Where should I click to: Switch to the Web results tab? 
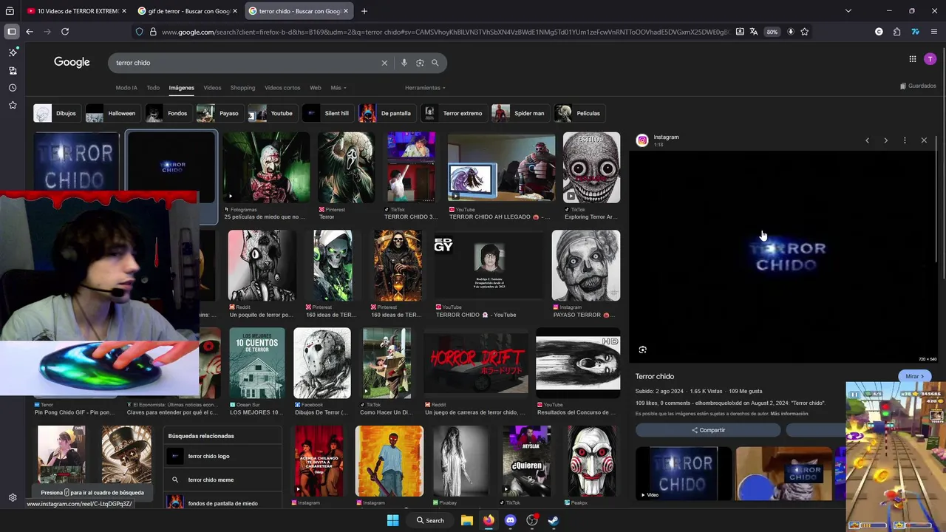point(316,88)
